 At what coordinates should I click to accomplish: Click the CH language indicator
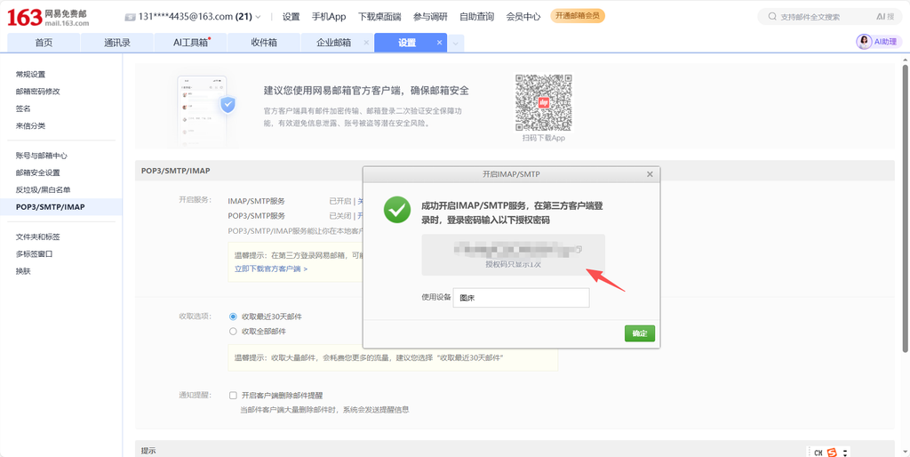818,453
